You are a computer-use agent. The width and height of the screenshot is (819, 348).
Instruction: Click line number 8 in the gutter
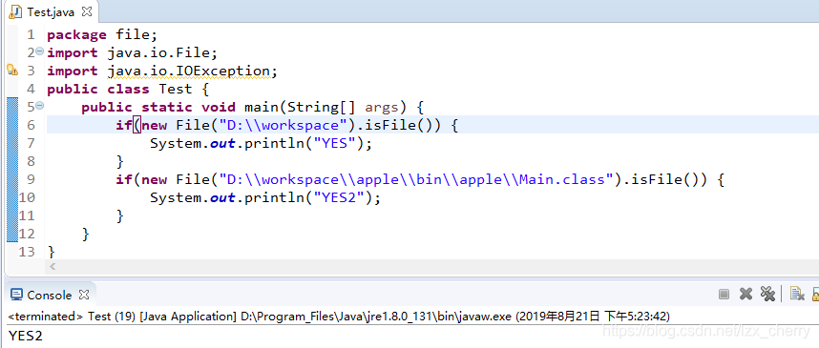(31, 161)
